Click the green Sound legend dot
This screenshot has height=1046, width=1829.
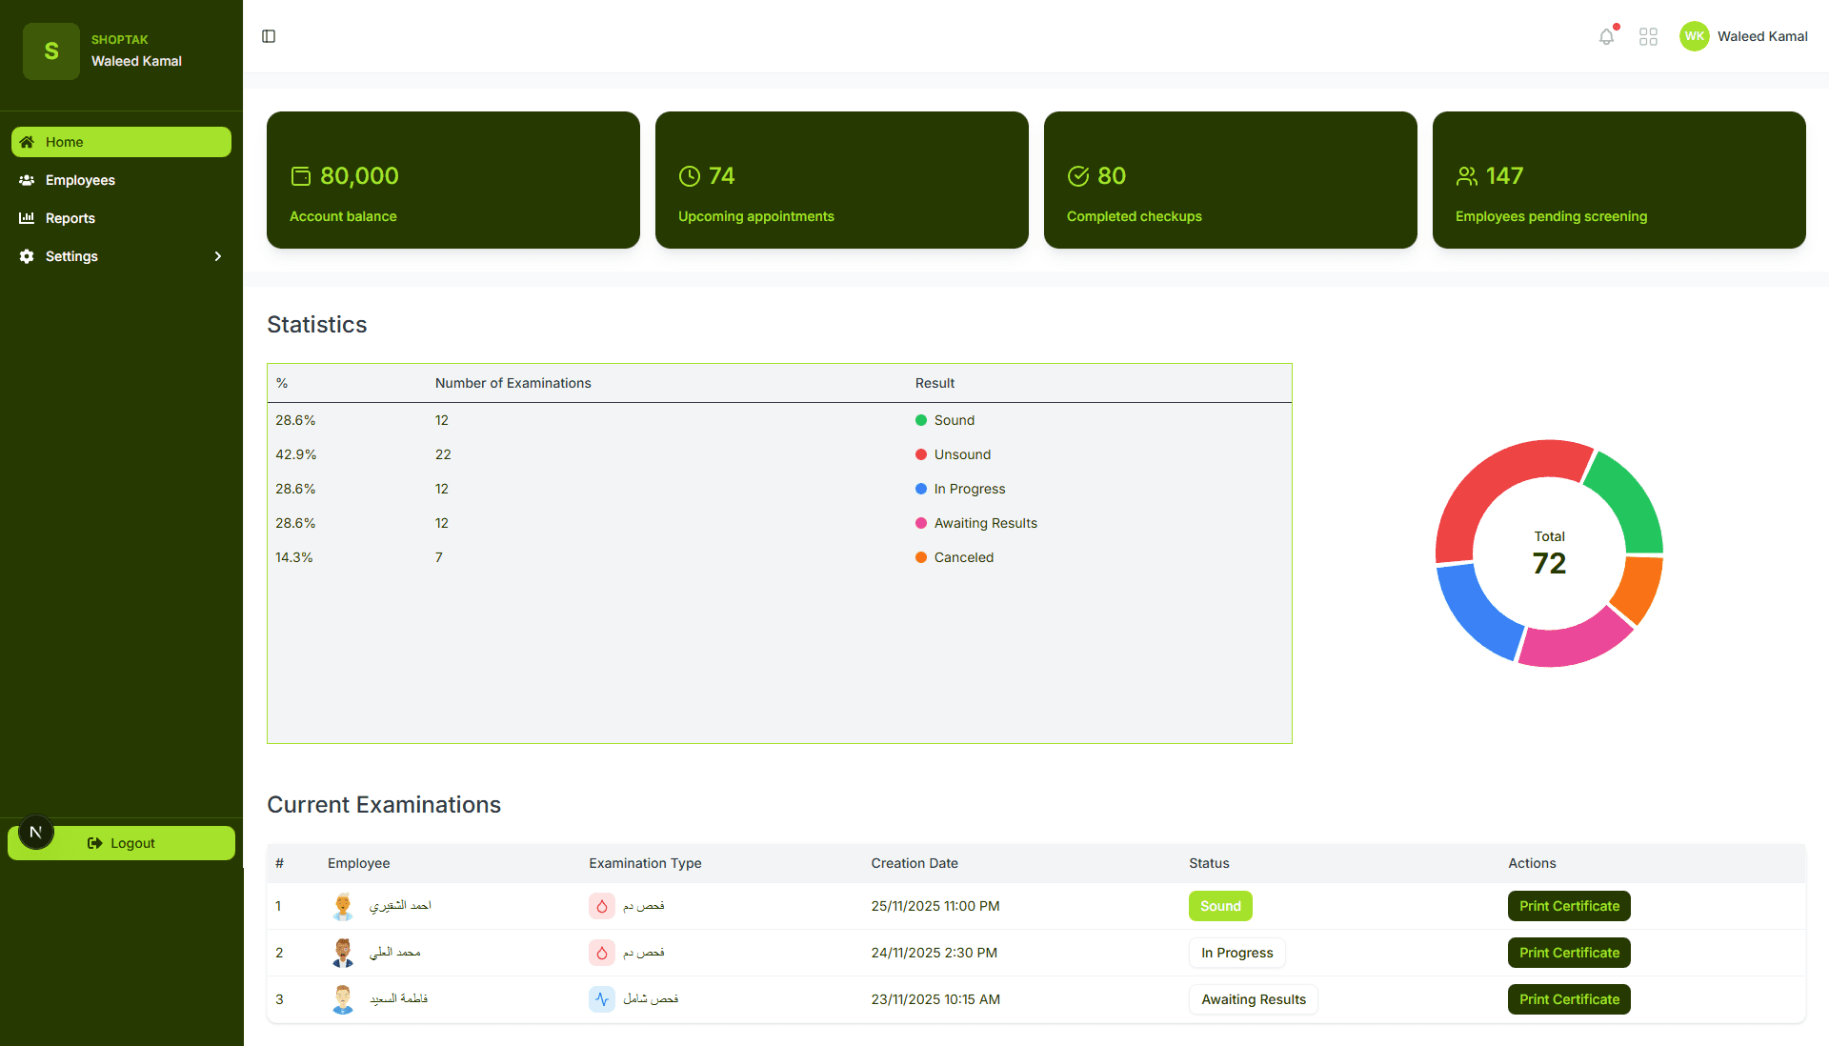click(x=920, y=420)
